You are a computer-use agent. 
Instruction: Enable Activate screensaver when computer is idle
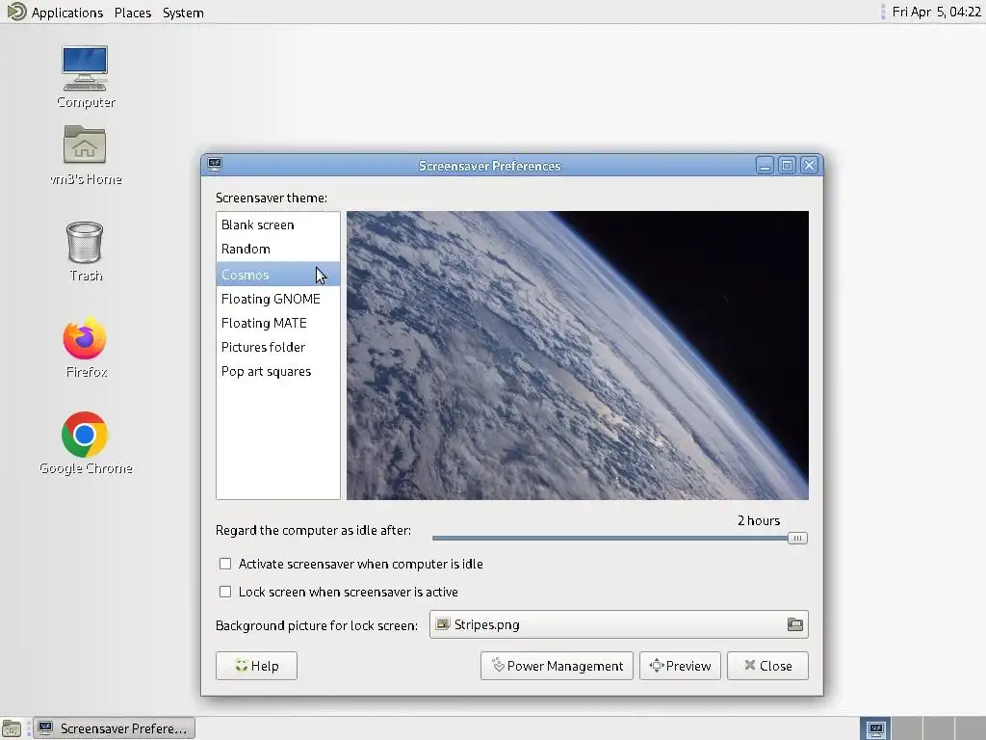pos(225,564)
